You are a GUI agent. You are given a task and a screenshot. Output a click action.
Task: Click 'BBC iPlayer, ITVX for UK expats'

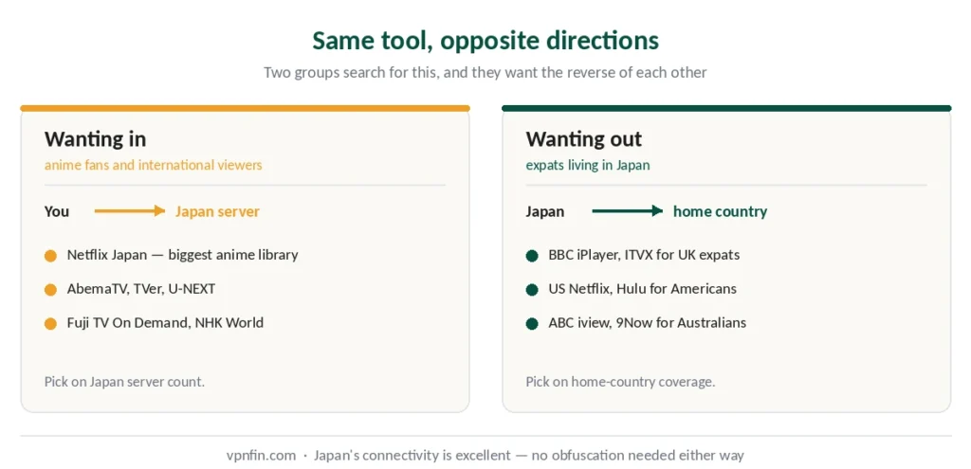coord(644,254)
